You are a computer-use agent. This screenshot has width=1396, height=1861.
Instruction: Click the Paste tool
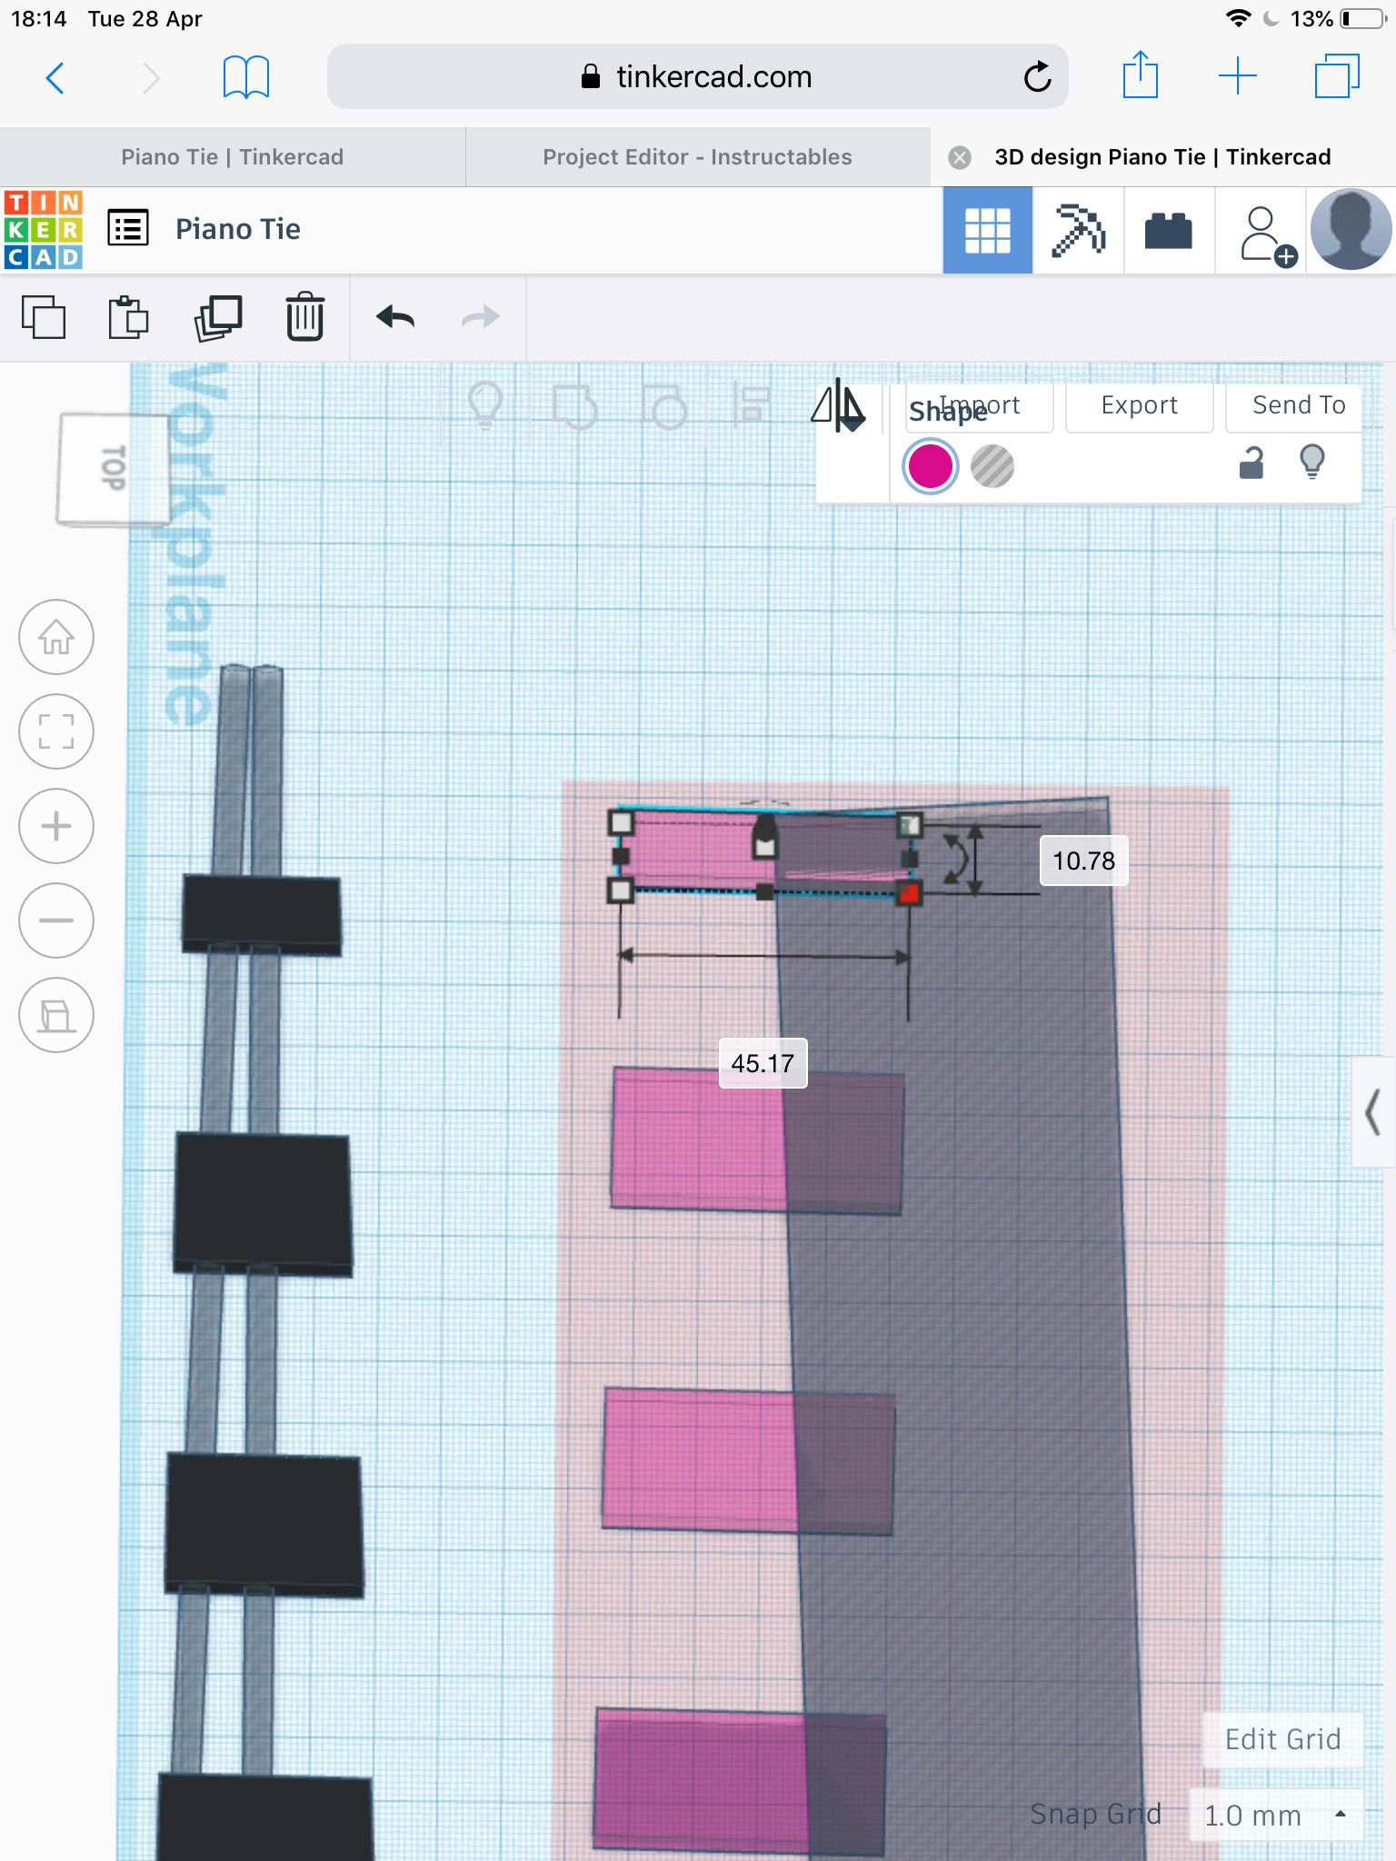pos(128,317)
